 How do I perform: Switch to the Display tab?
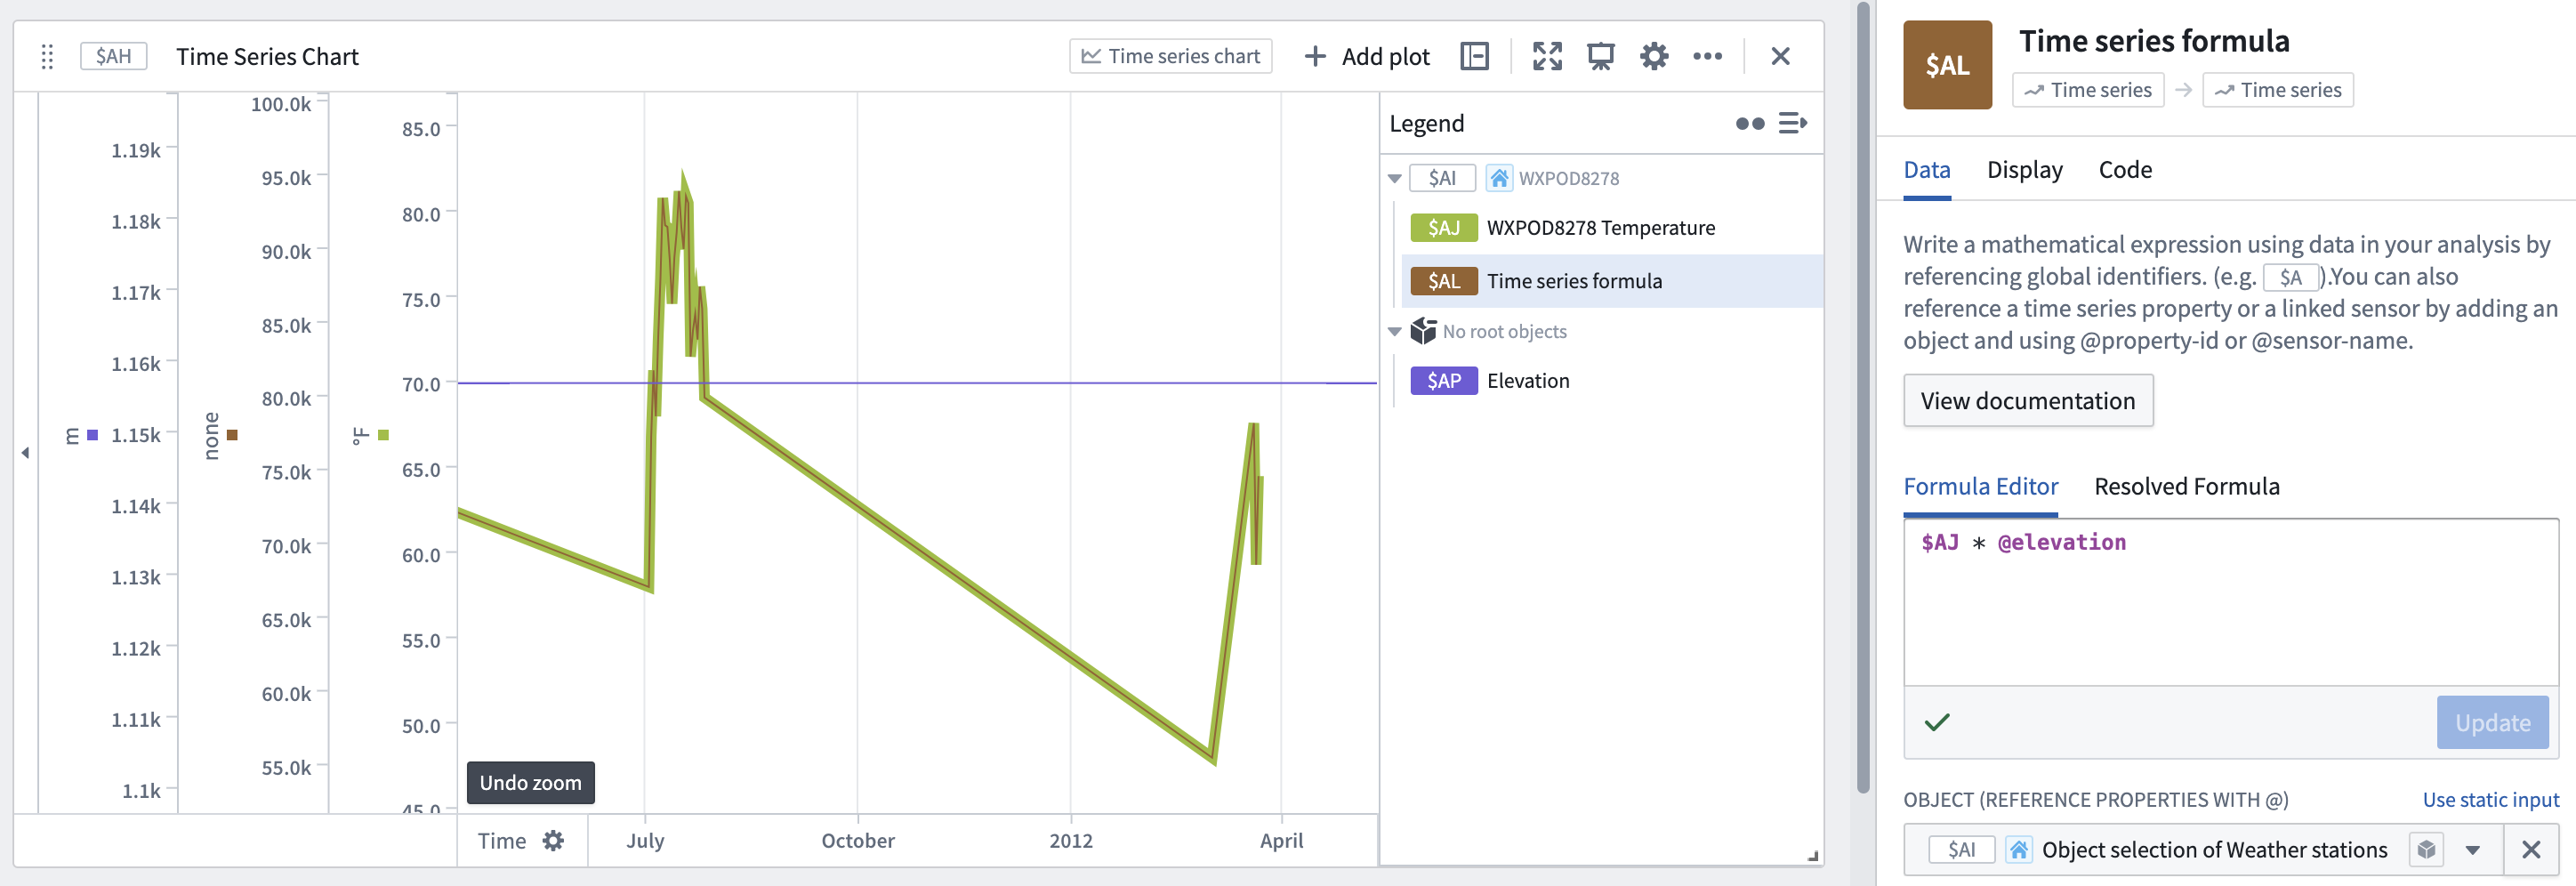coord(2024,170)
